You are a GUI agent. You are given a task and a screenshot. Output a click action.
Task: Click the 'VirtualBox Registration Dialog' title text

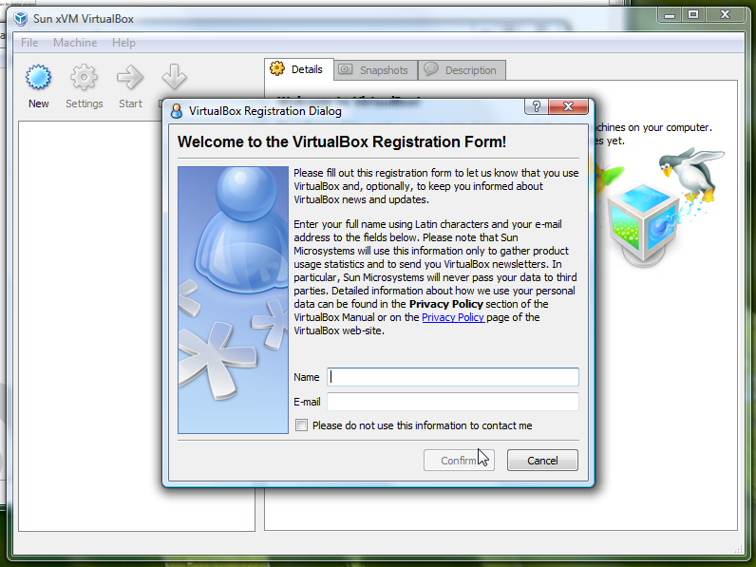265,111
